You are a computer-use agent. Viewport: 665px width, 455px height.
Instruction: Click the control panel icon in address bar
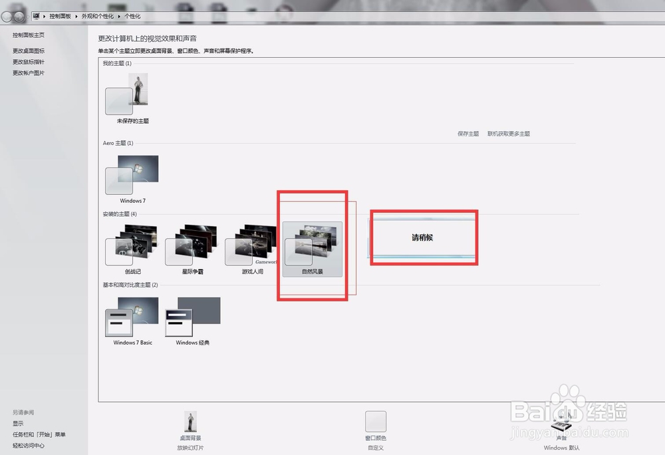click(36, 16)
